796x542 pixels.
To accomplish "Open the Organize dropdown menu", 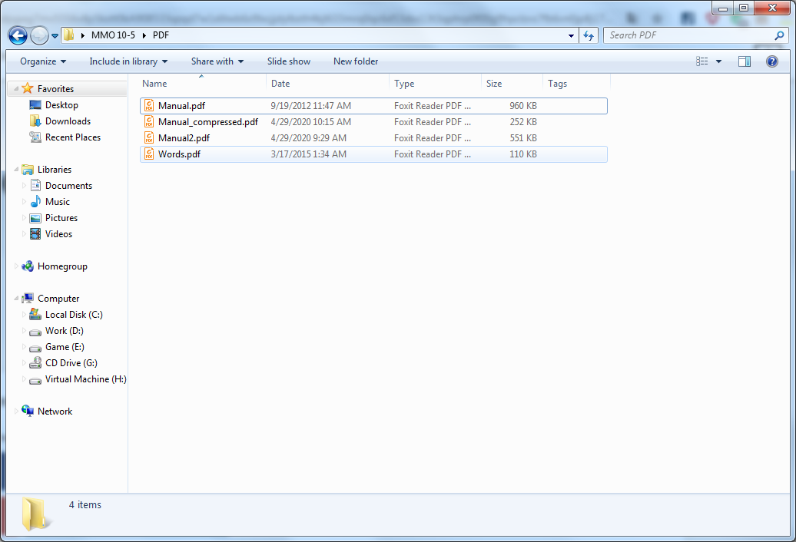I will (43, 61).
